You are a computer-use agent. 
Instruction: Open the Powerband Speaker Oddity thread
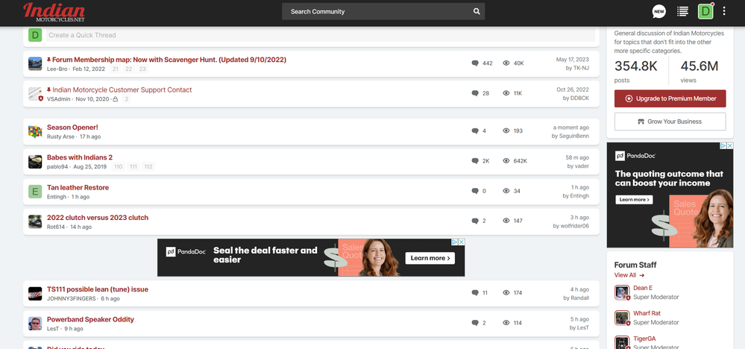pyautogui.click(x=90, y=320)
